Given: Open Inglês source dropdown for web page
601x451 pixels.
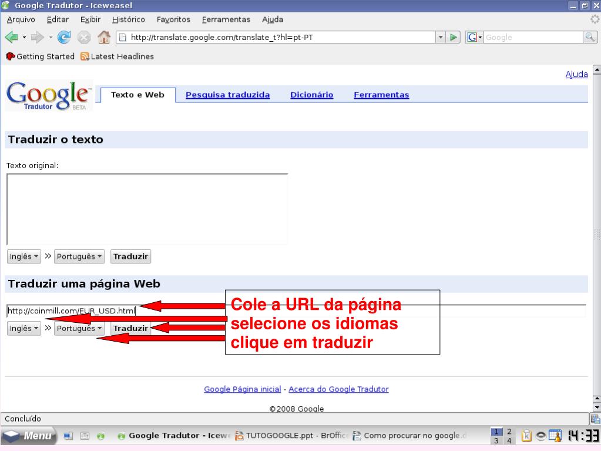Looking at the screenshot, I should (23, 328).
